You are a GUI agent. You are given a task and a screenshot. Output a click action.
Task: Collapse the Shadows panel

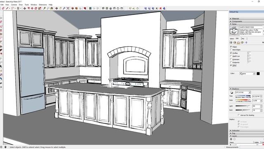coord(247,89)
